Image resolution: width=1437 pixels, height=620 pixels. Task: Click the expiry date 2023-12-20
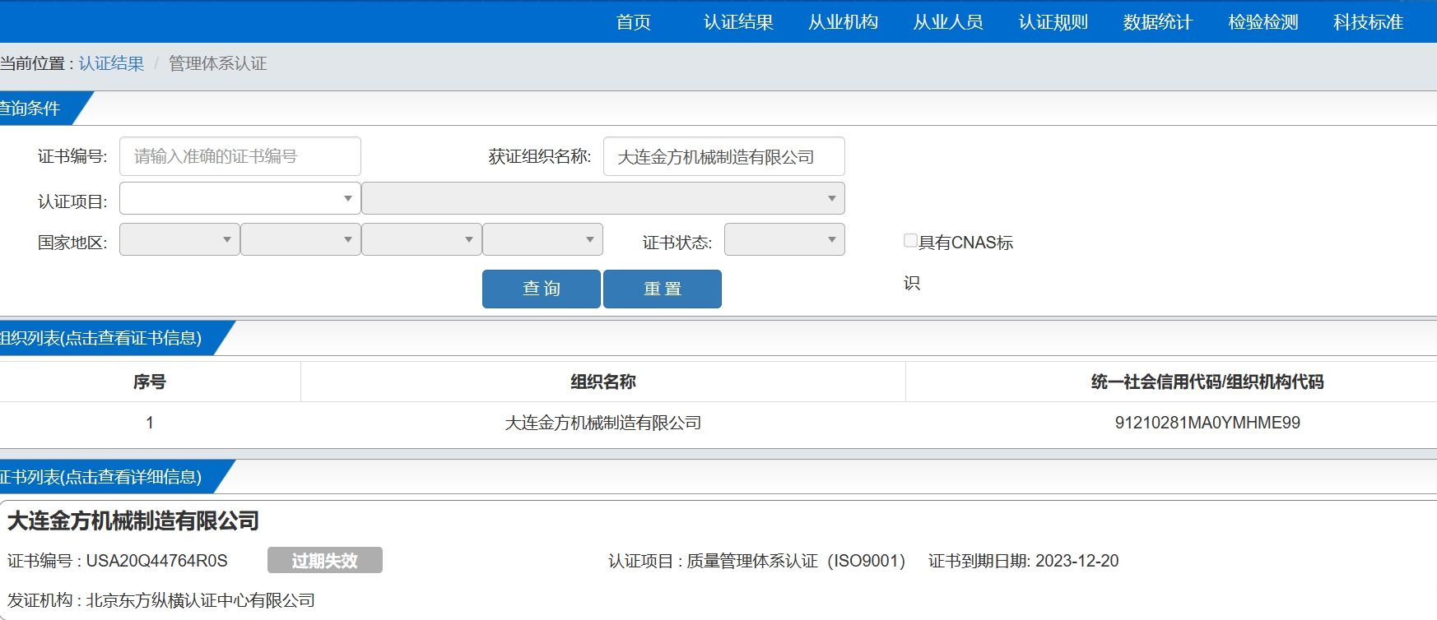pos(1077,561)
